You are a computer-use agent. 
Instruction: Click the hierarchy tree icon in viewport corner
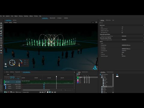(x=95, y=67)
